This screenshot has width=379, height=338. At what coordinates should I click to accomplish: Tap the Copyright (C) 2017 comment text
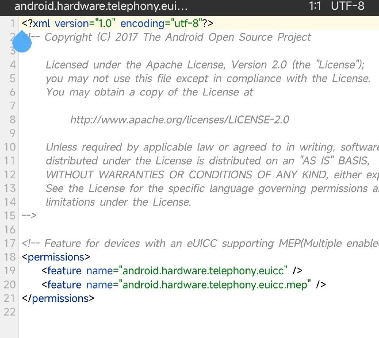(x=178, y=37)
